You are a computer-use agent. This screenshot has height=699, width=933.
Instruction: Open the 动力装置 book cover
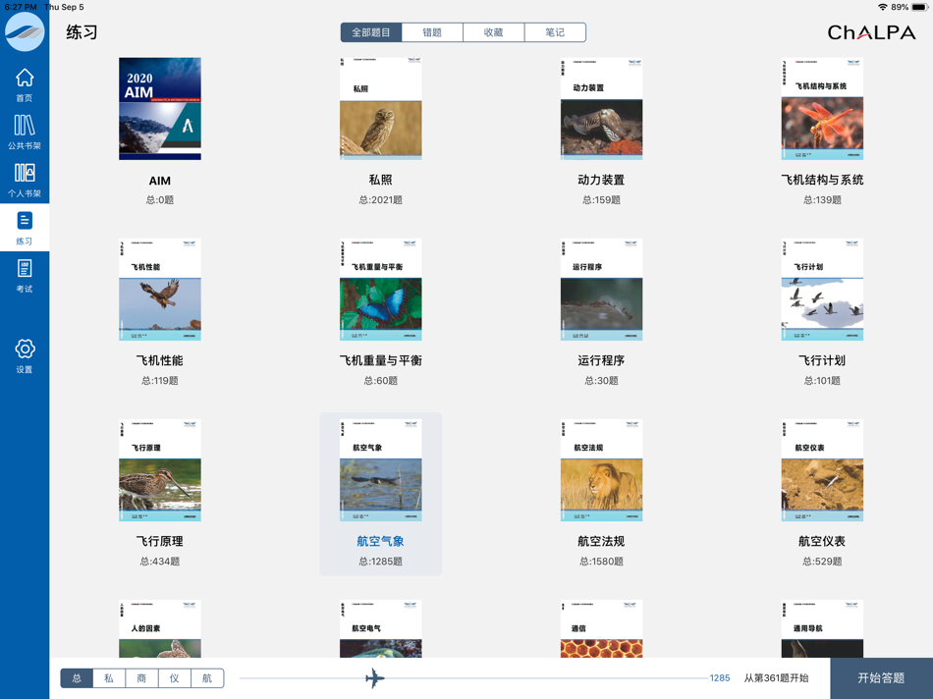pyautogui.click(x=602, y=109)
